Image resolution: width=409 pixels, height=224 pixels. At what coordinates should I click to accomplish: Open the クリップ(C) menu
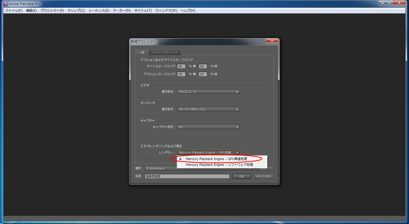click(x=76, y=11)
